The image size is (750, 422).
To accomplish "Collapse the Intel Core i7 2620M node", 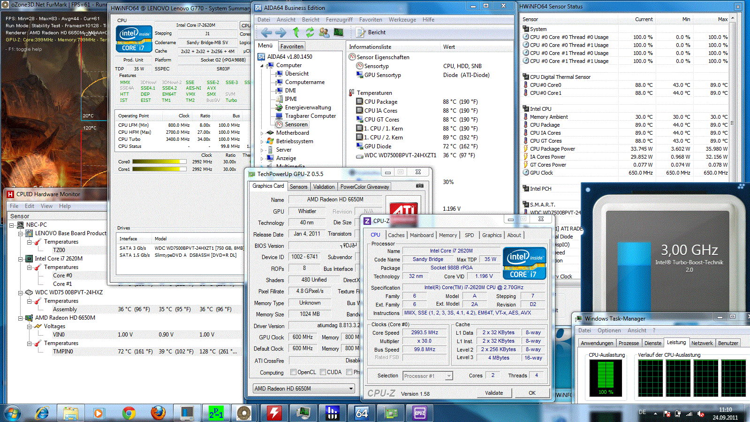I will (x=21, y=259).
